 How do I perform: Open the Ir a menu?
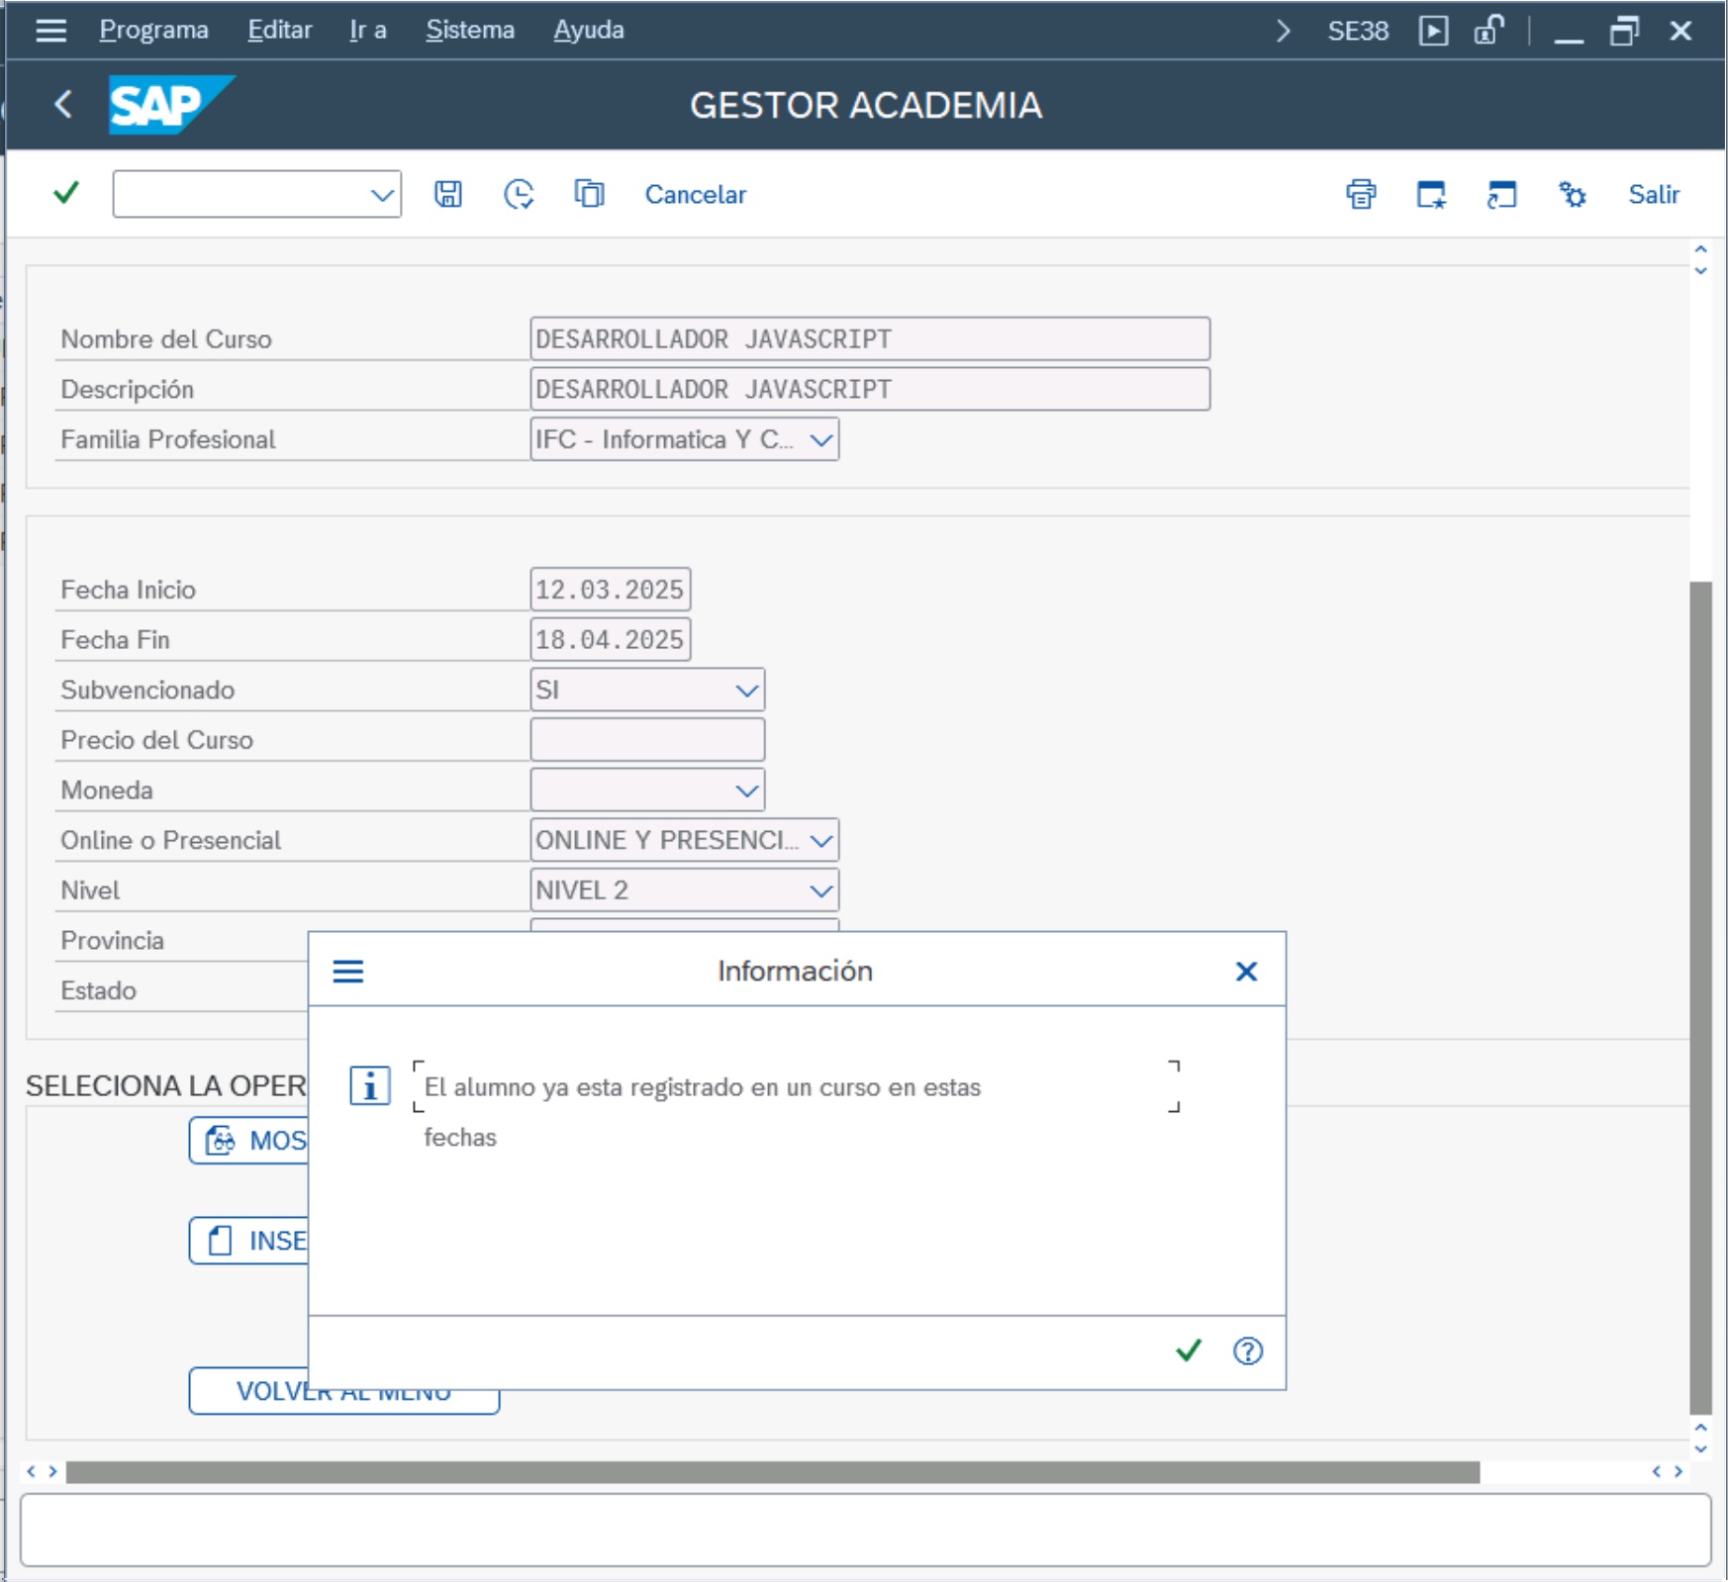(x=367, y=31)
